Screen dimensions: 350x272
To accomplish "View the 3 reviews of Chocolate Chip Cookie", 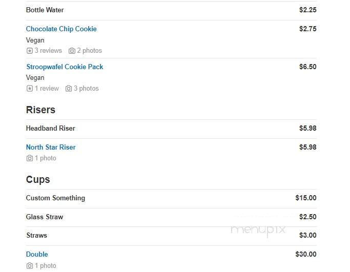I will 48,50.
